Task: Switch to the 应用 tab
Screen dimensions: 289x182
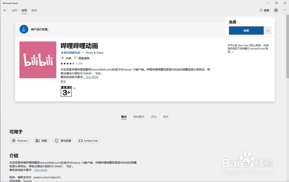Action: pyautogui.click(x=24, y=10)
